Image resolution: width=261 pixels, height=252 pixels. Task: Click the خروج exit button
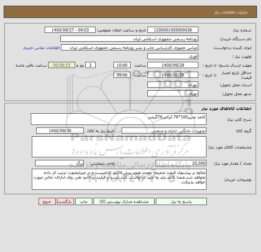pyautogui.click(x=47, y=202)
